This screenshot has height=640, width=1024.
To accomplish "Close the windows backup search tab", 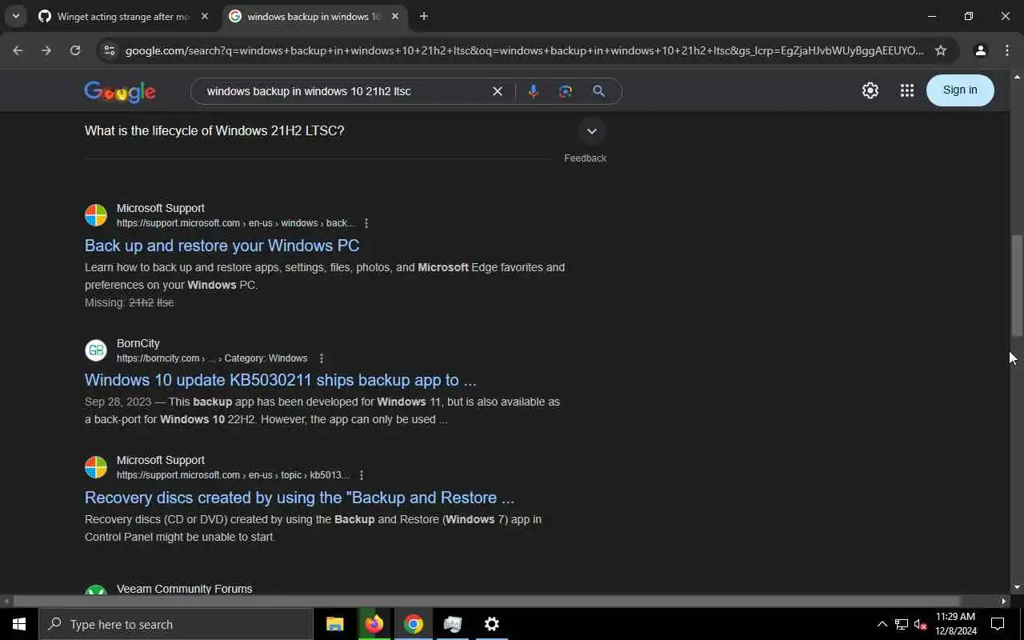I will [395, 16].
